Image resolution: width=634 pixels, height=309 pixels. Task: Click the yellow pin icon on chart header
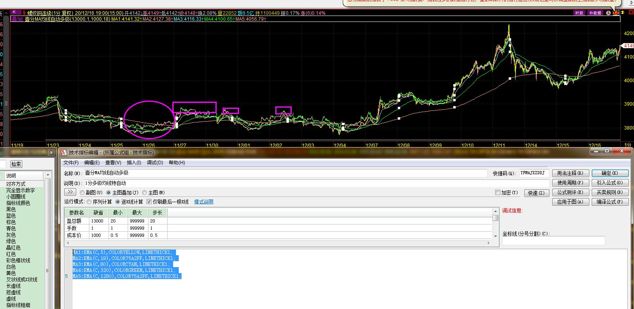pyautogui.click(x=622, y=13)
